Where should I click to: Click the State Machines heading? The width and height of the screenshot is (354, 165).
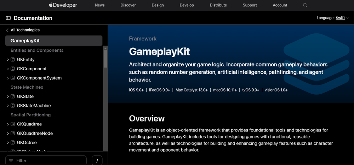click(27, 87)
